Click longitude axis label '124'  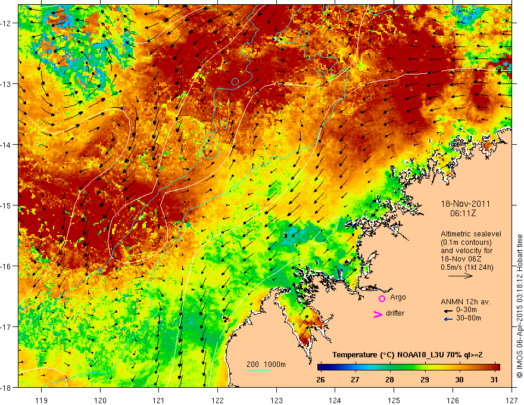(x=335, y=400)
